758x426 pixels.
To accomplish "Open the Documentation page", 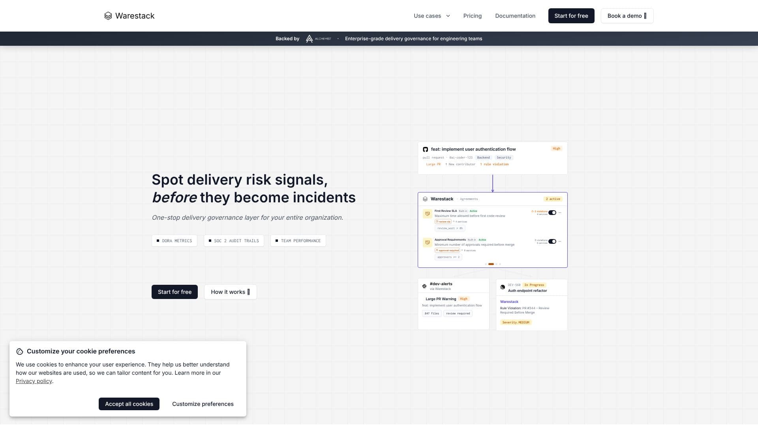I will [515, 16].
